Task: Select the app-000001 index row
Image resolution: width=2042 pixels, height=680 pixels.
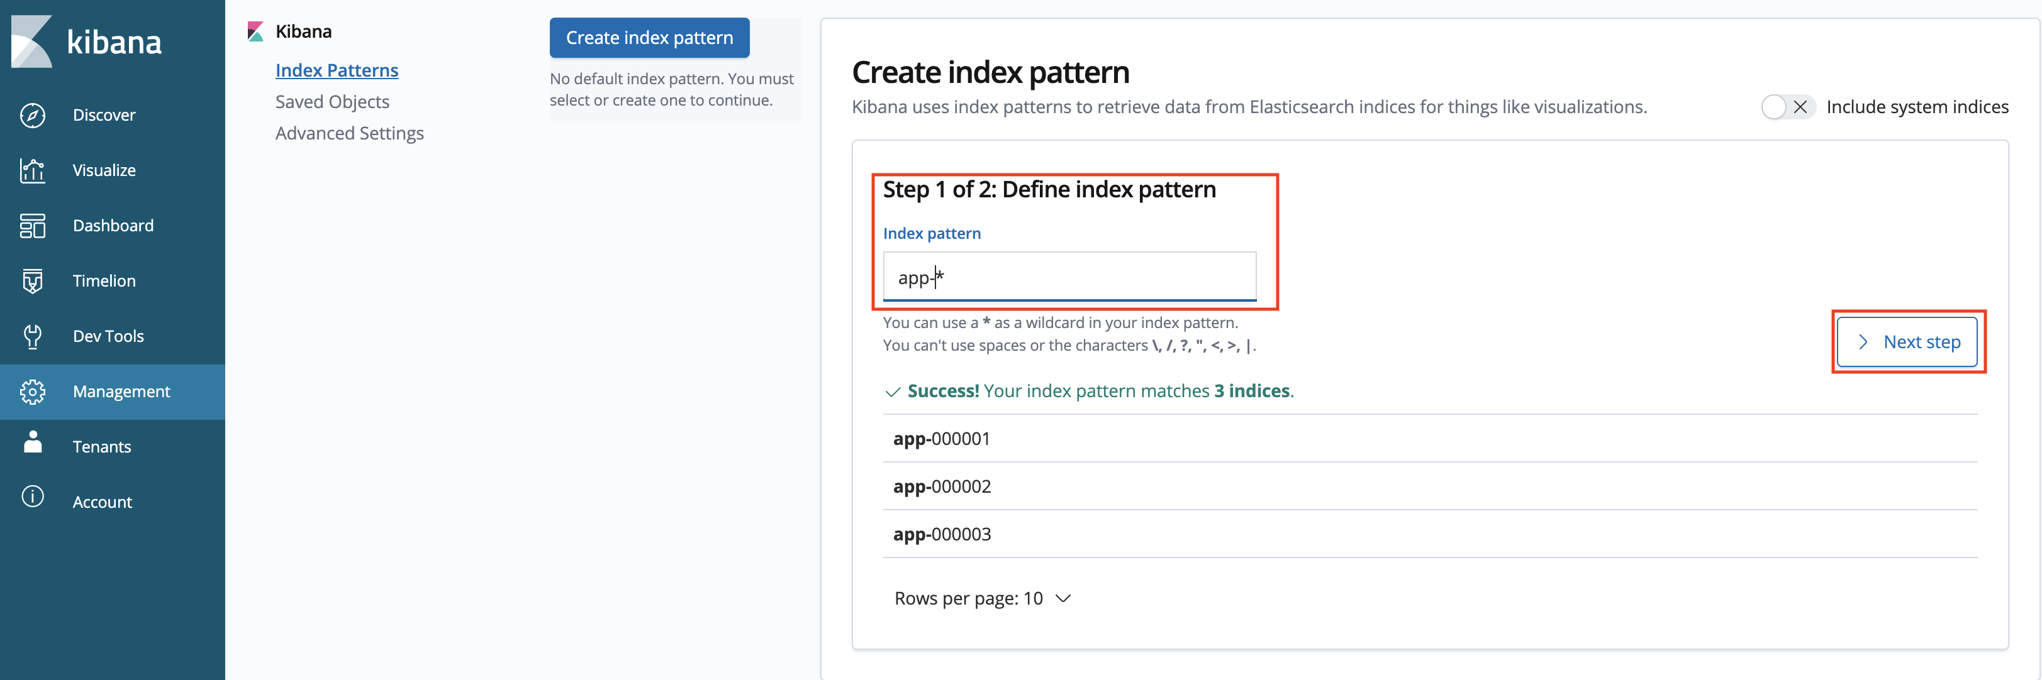Action: (x=942, y=439)
